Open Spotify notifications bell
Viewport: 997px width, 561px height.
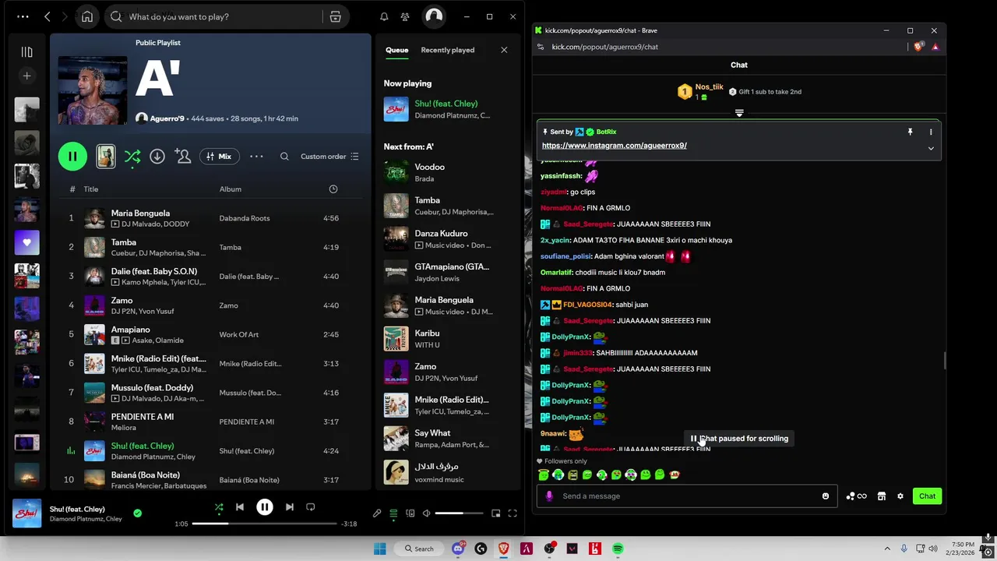(x=384, y=16)
